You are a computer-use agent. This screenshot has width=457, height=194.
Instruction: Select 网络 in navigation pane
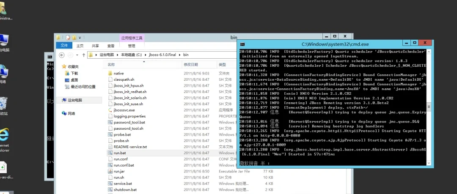(x=72, y=114)
